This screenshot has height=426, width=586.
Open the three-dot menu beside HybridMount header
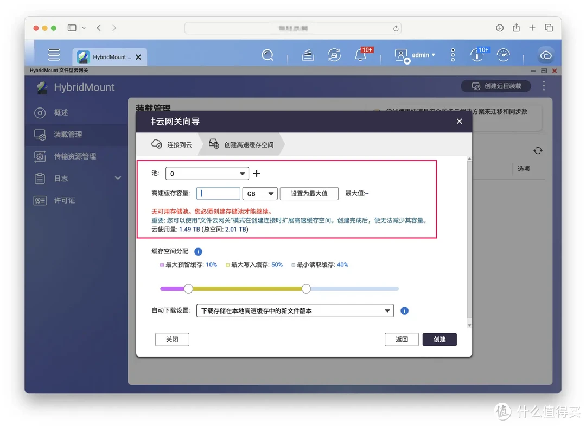(x=544, y=86)
